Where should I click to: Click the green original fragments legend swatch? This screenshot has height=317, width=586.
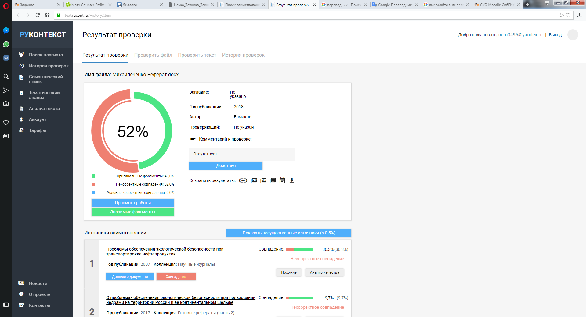(93, 176)
